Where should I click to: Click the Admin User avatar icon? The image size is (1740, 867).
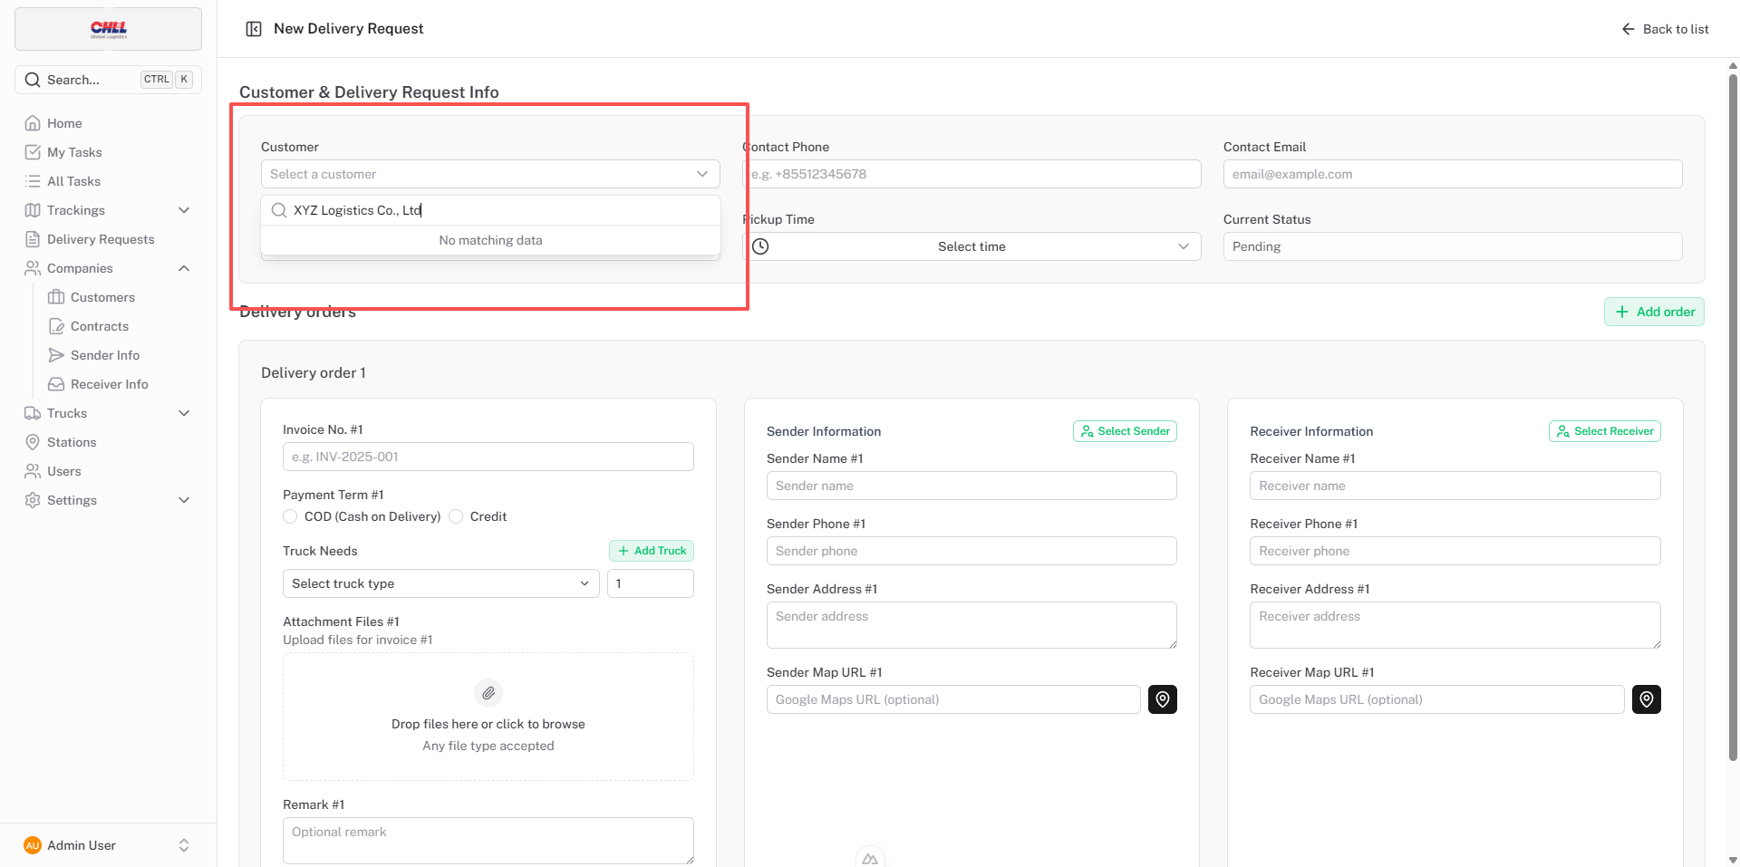[x=33, y=845]
